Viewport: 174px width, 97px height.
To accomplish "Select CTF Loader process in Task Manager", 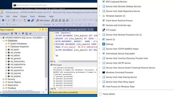I will [x=111, y=30].
